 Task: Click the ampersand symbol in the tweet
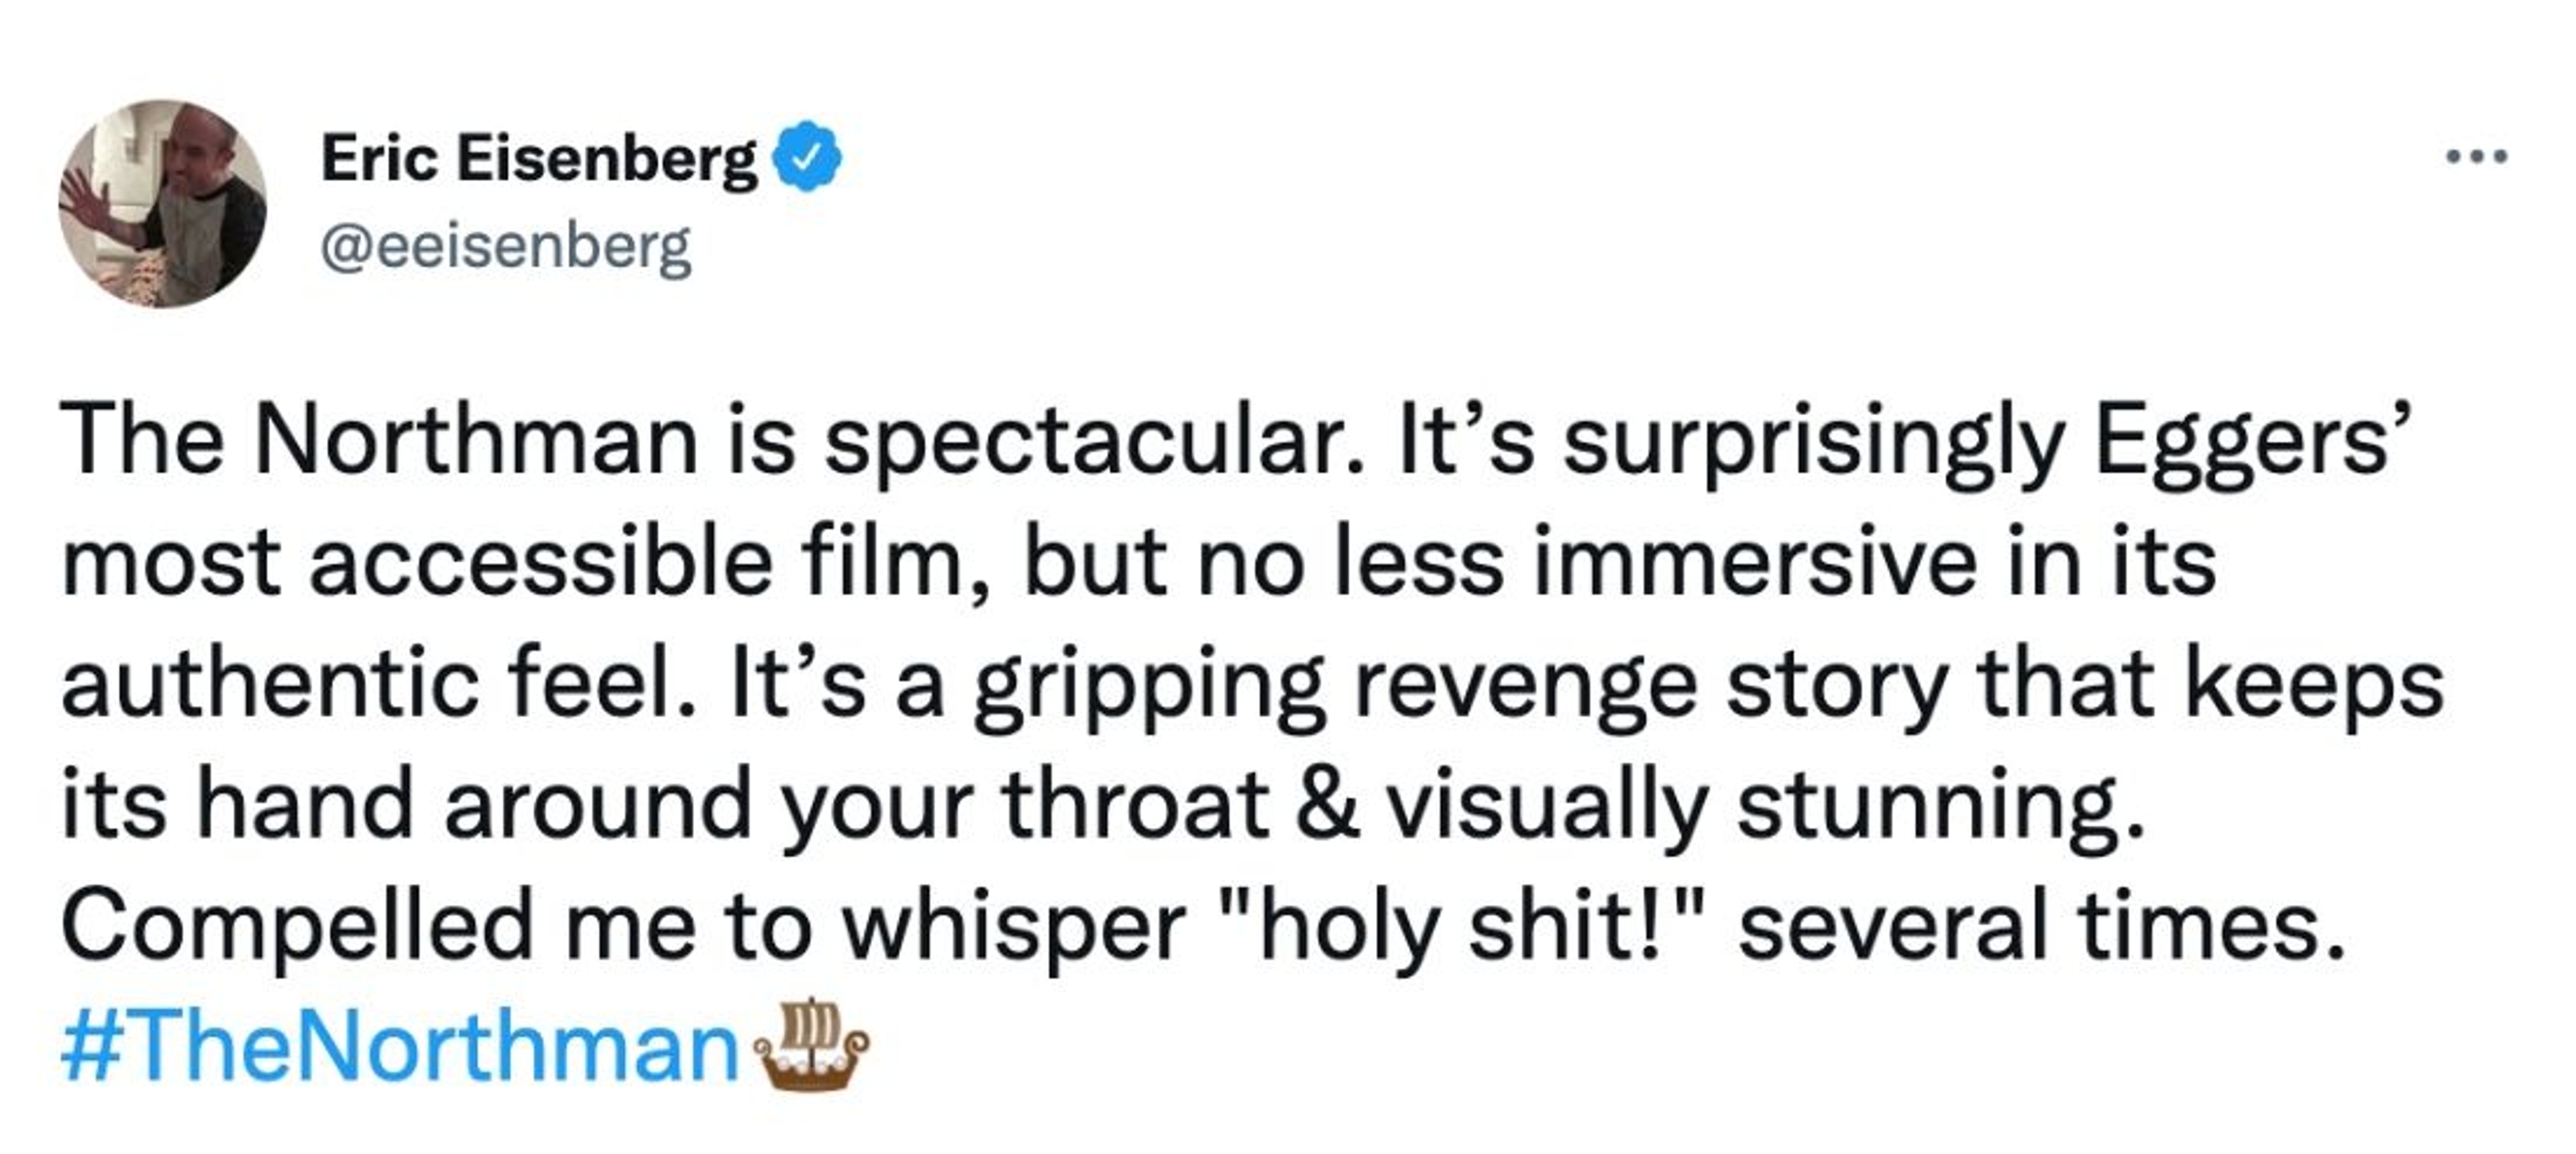pos(1327,805)
